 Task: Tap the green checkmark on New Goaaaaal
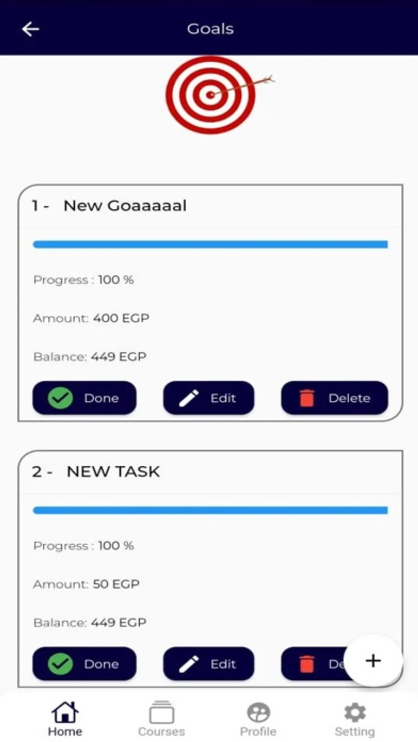(60, 398)
